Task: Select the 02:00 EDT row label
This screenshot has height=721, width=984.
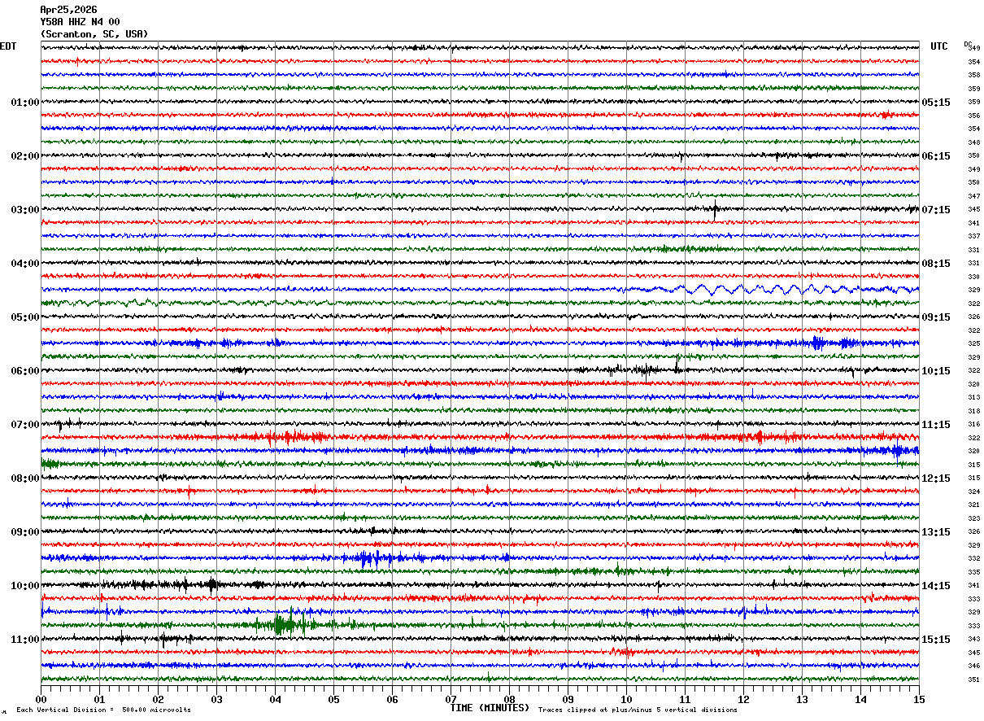Action: click(x=25, y=156)
